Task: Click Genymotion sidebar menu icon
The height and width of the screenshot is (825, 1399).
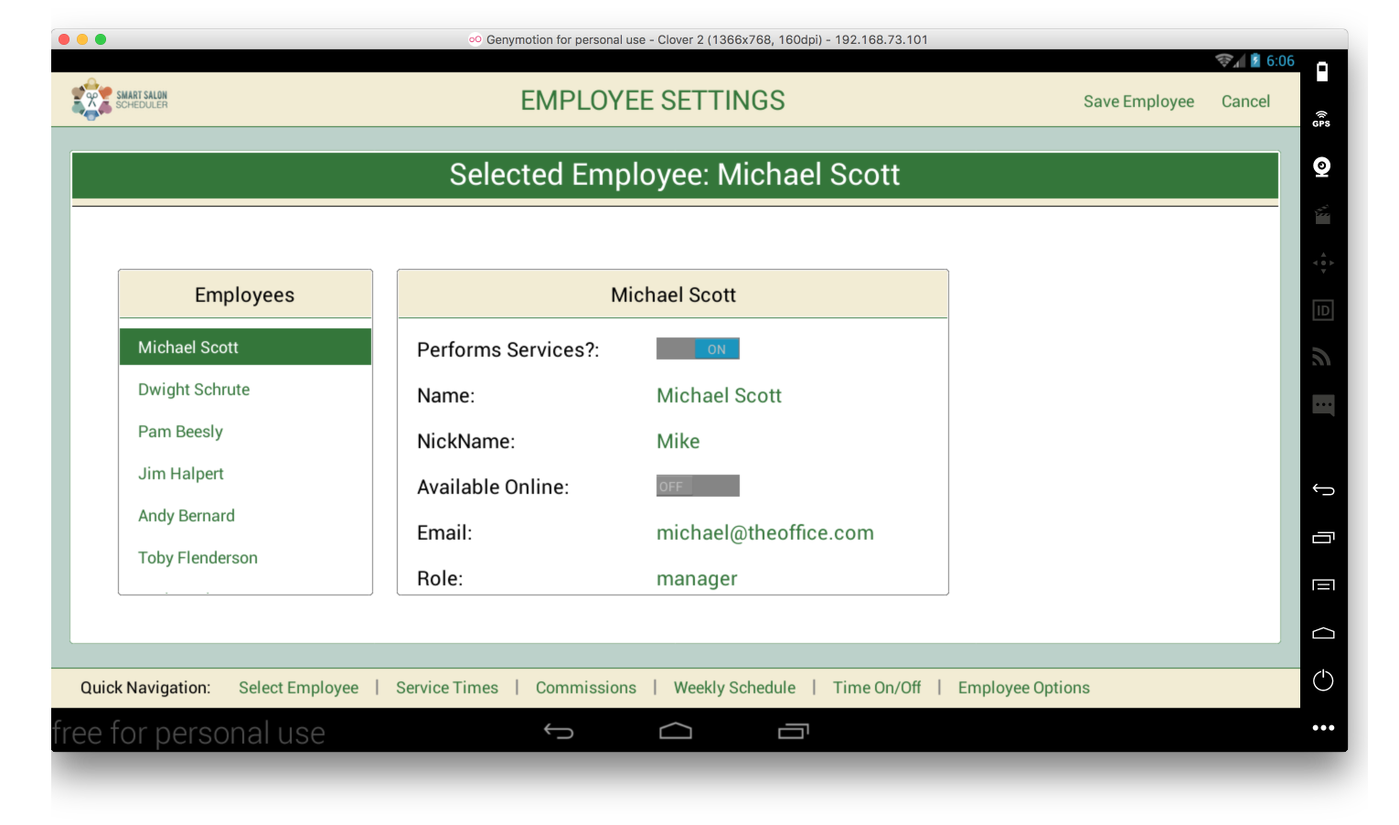Action: click(x=1323, y=584)
